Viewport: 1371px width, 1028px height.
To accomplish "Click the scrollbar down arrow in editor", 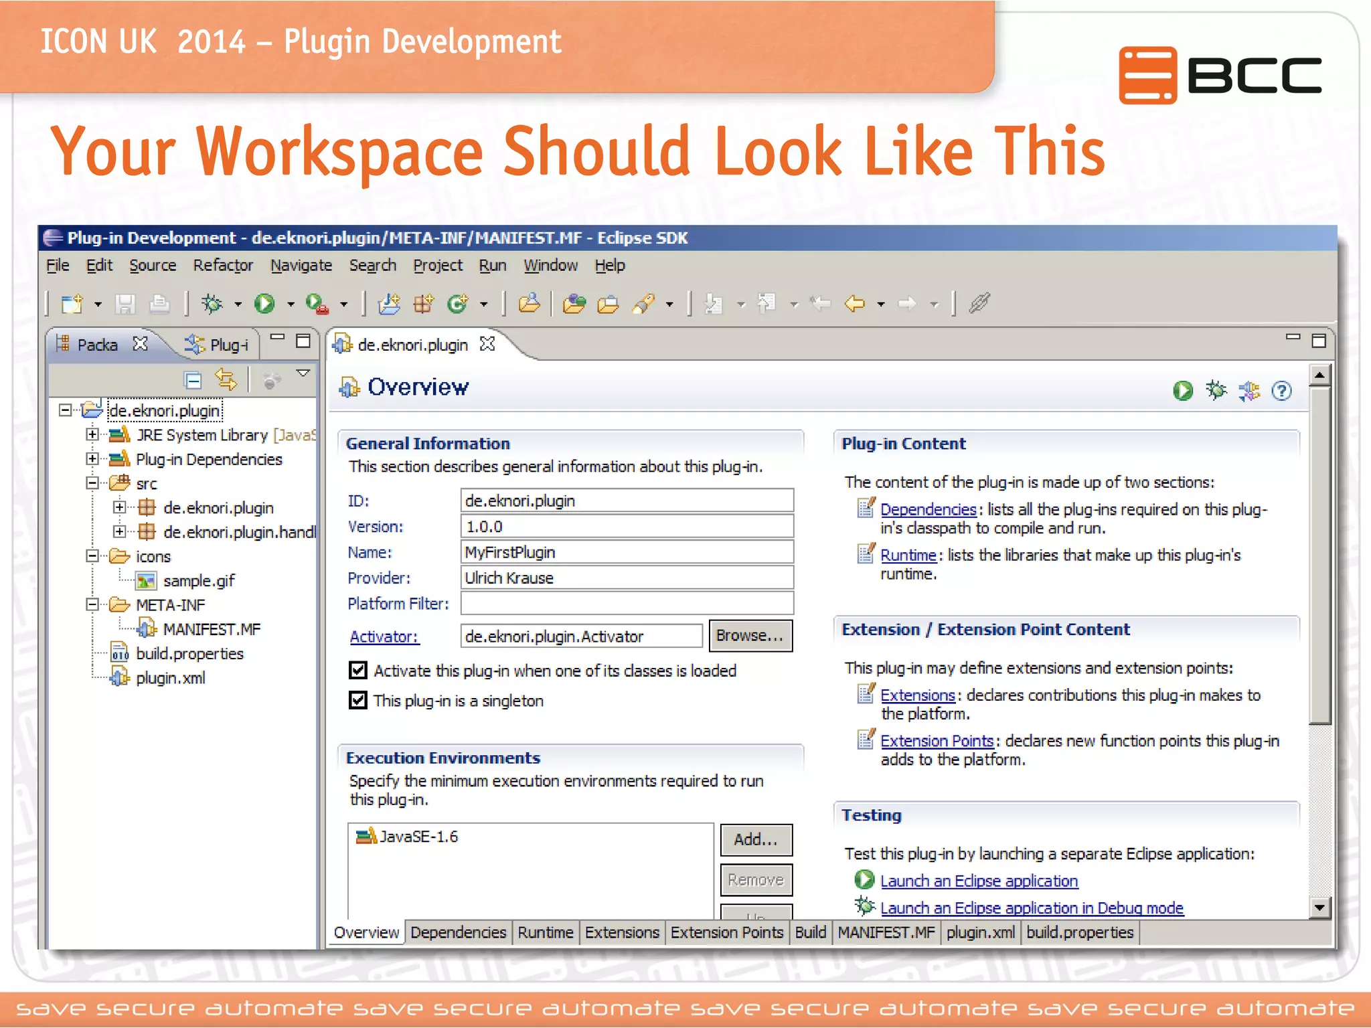I will 1319,908.
